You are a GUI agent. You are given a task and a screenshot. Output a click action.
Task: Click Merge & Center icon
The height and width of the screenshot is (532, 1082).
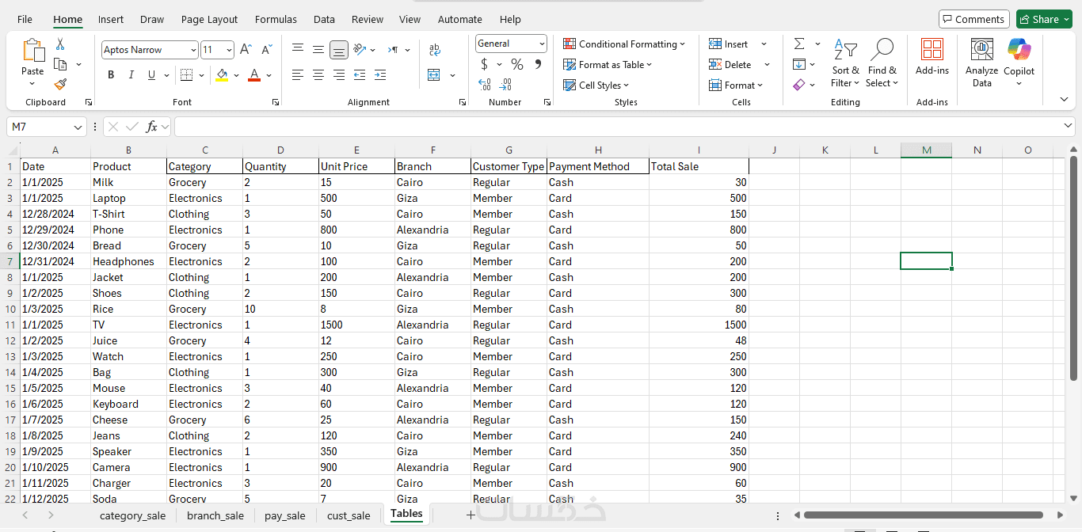[x=434, y=75]
